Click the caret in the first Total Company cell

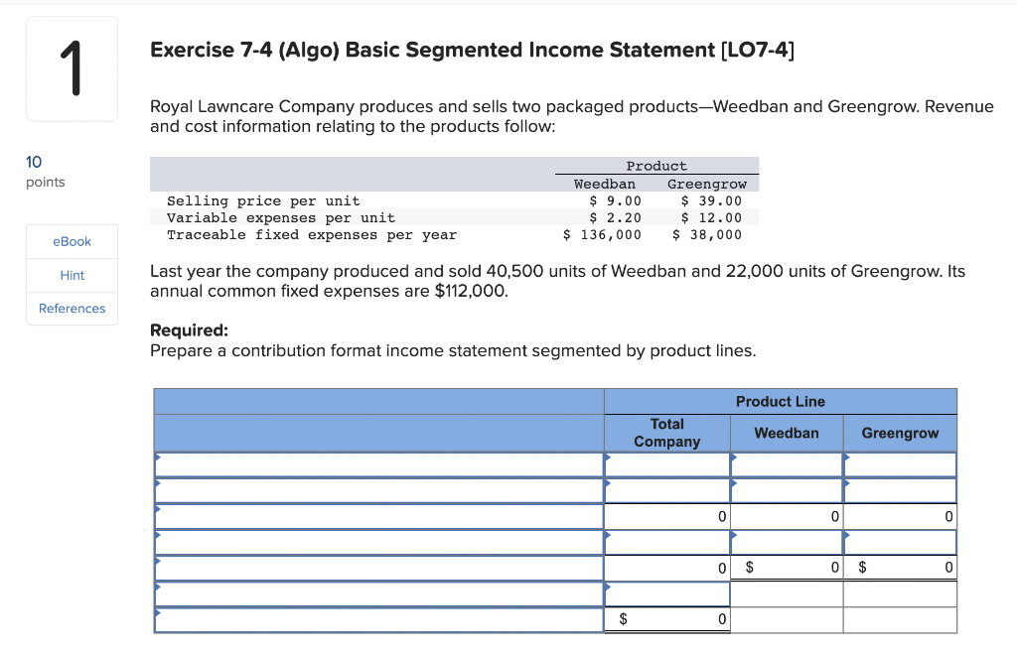pos(608,459)
